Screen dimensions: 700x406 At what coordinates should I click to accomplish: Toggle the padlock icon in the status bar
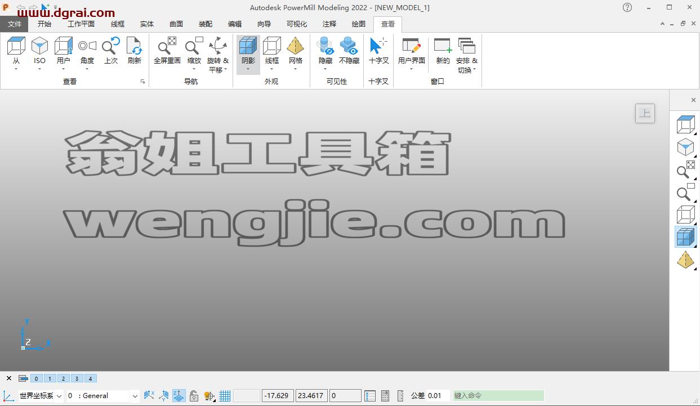[194, 396]
